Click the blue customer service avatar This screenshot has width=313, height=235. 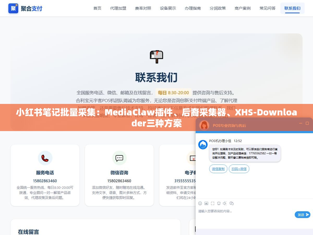(x=203, y=145)
